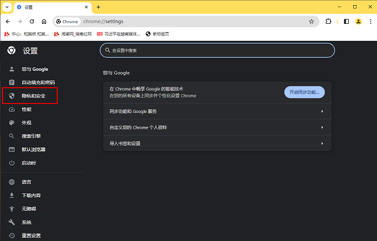Open the Chrome three-dot menu

371,21
